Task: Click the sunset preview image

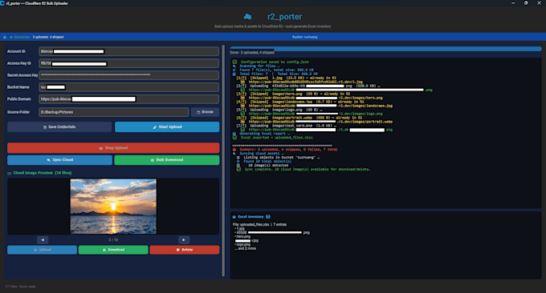Action: point(113,207)
